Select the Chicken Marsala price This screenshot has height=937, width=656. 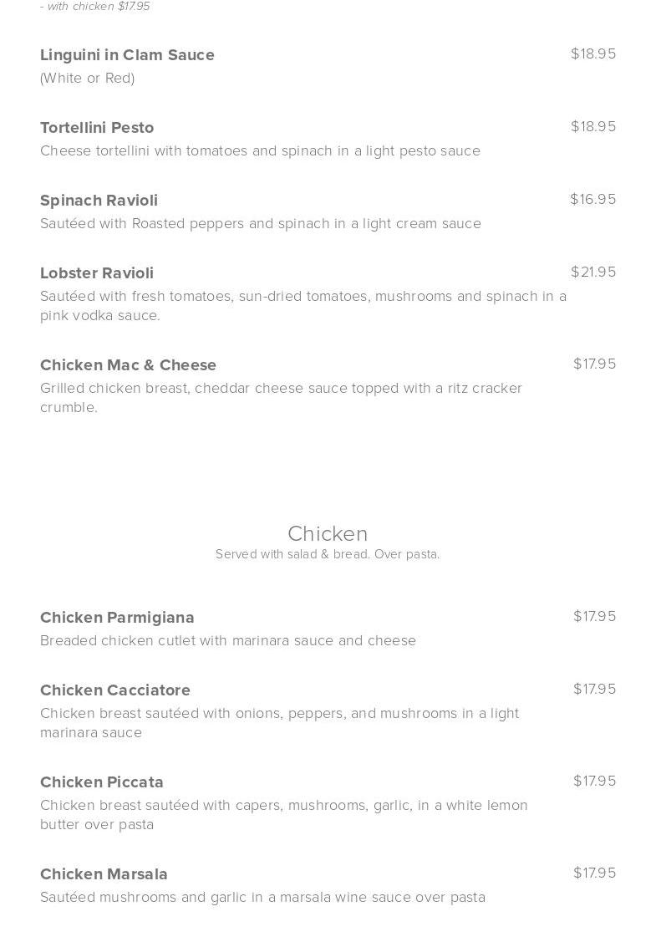click(594, 873)
